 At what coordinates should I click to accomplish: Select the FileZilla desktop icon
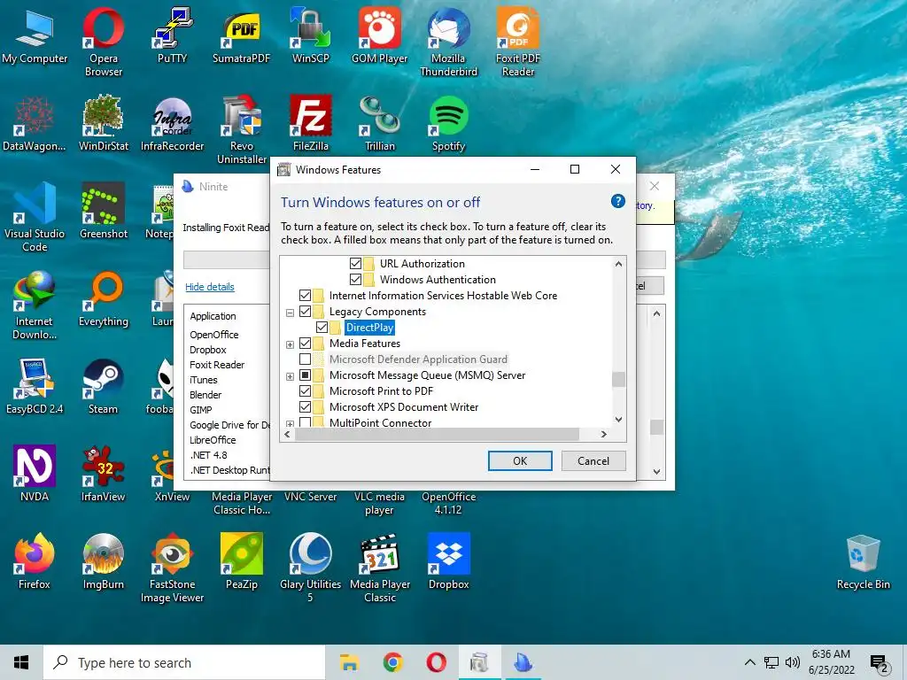point(311,124)
